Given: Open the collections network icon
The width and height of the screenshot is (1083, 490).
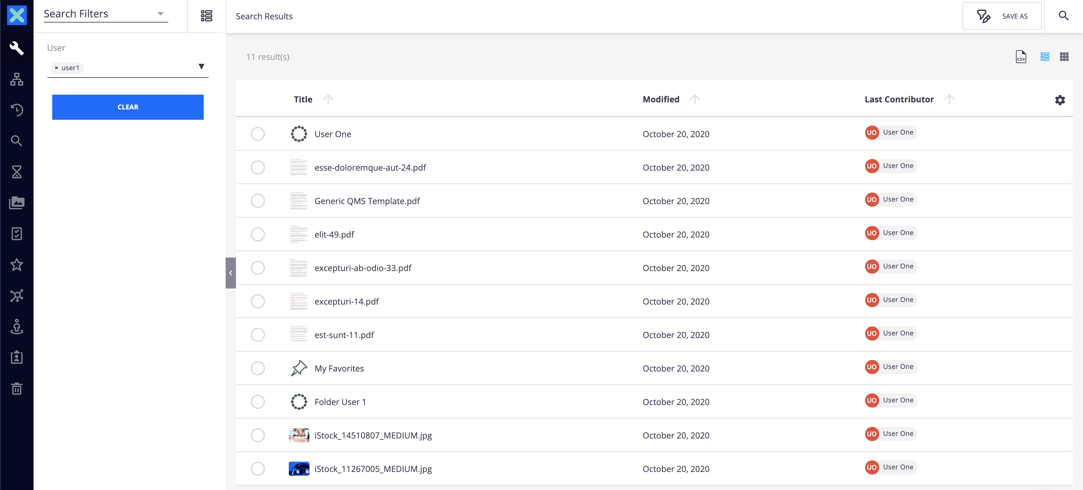Looking at the screenshot, I should pyautogui.click(x=17, y=296).
